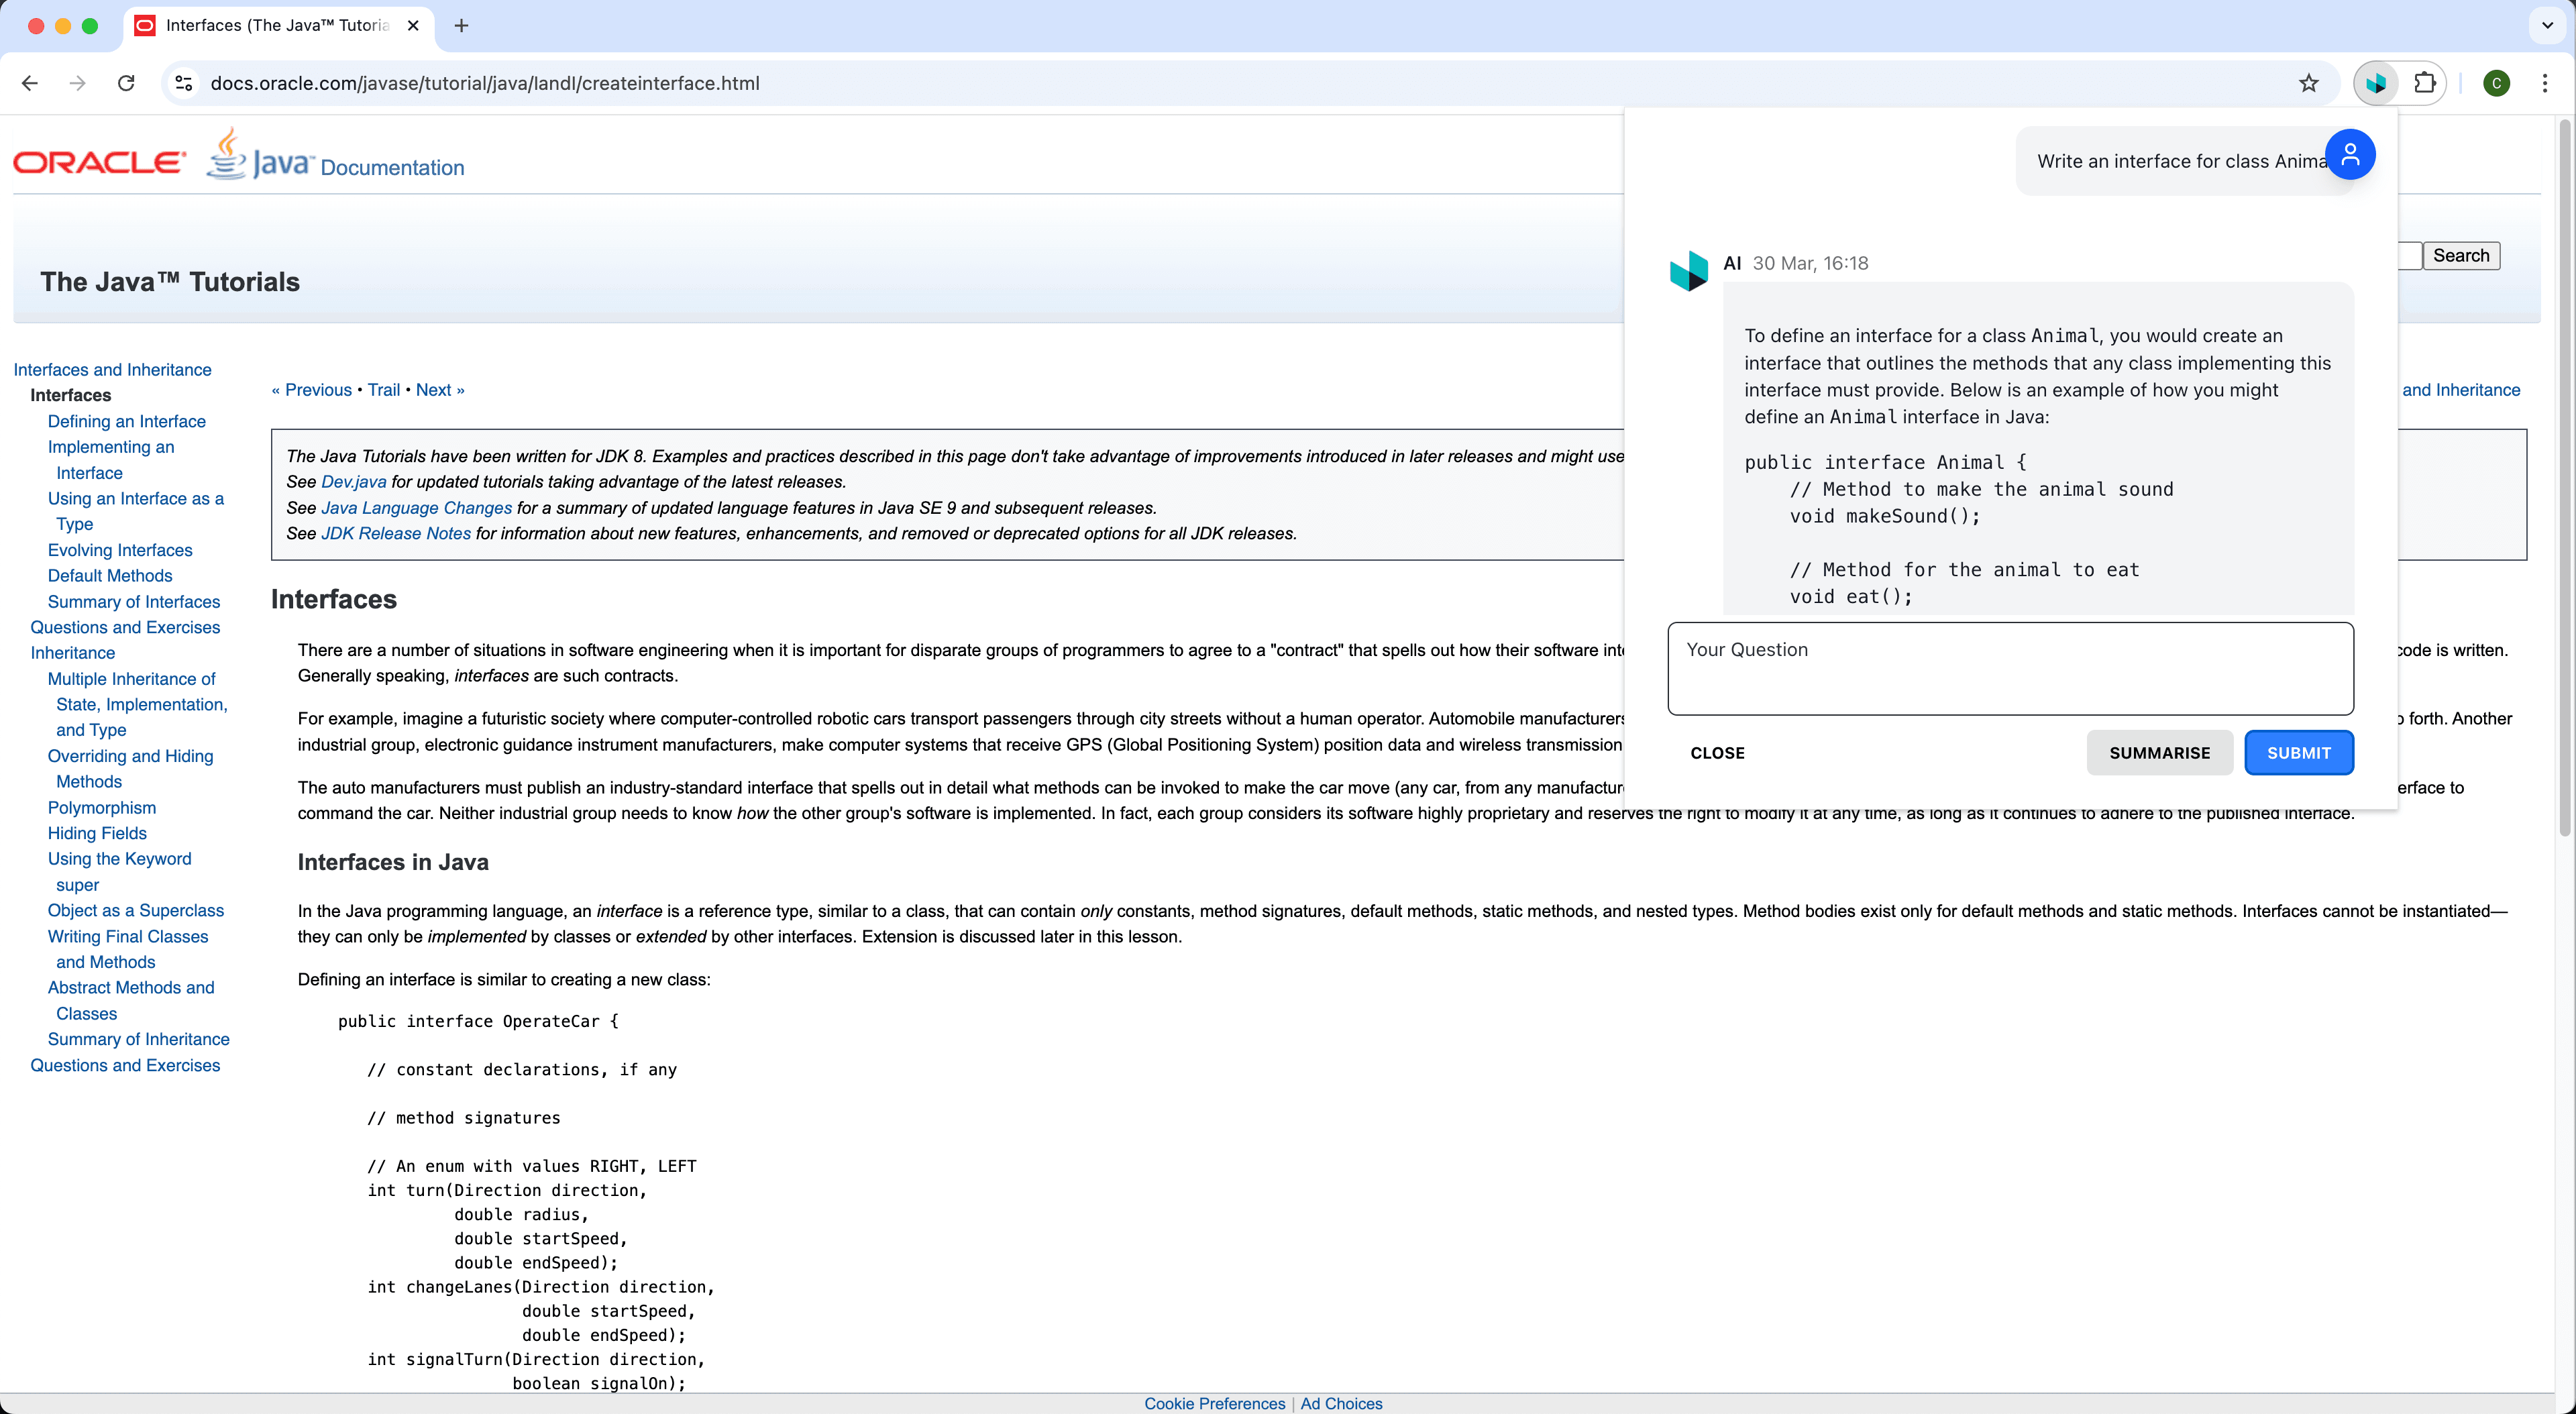This screenshot has width=2576, height=1414.
Task: Open Cookie Preferences link in footer
Action: [x=1214, y=1404]
